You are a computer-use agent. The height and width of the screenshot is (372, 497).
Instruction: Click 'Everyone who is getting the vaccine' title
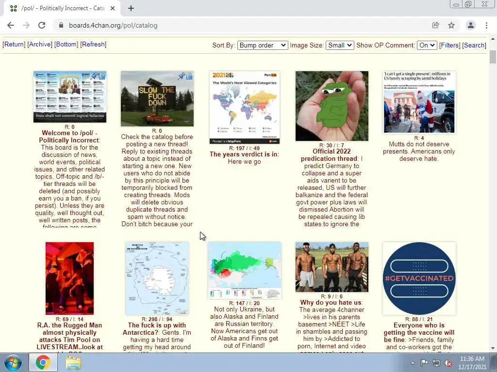tap(419, 332)
